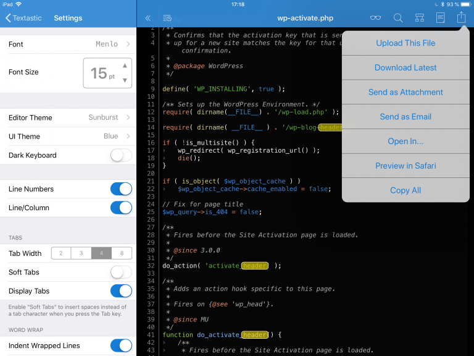This screenshot has height=356, width=474.
Task: Open UI Theme row showing Blue
Action: (68, 137)
